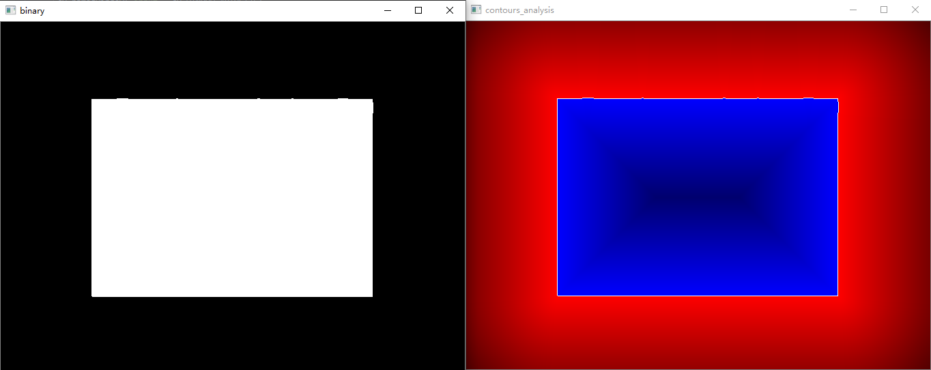Click the contours_analysis title text
This screenshot has height=370, width=931.
519,10
